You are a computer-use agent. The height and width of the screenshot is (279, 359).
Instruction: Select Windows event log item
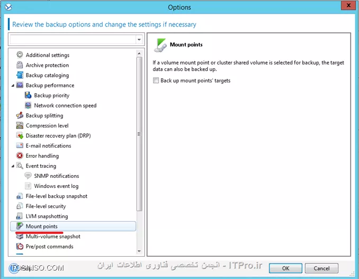(x=56, y=186)
